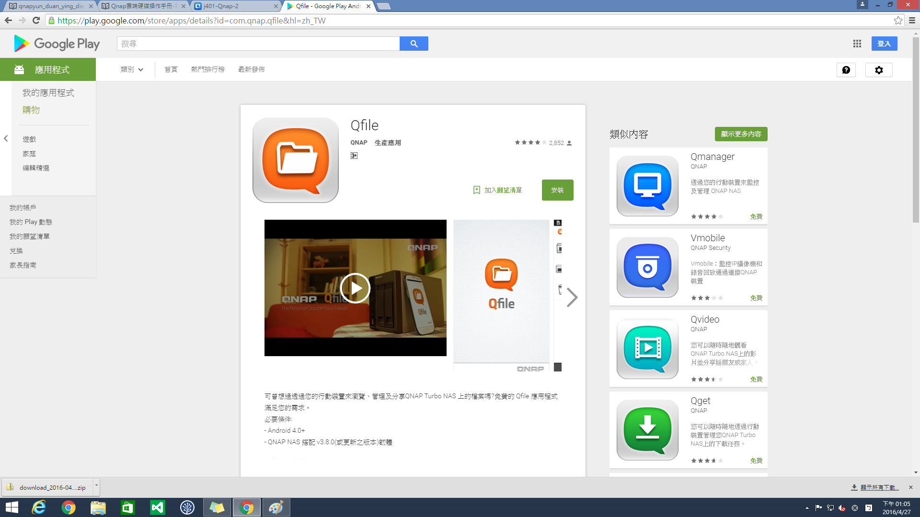Open the download item options arrow

[96, 485]
